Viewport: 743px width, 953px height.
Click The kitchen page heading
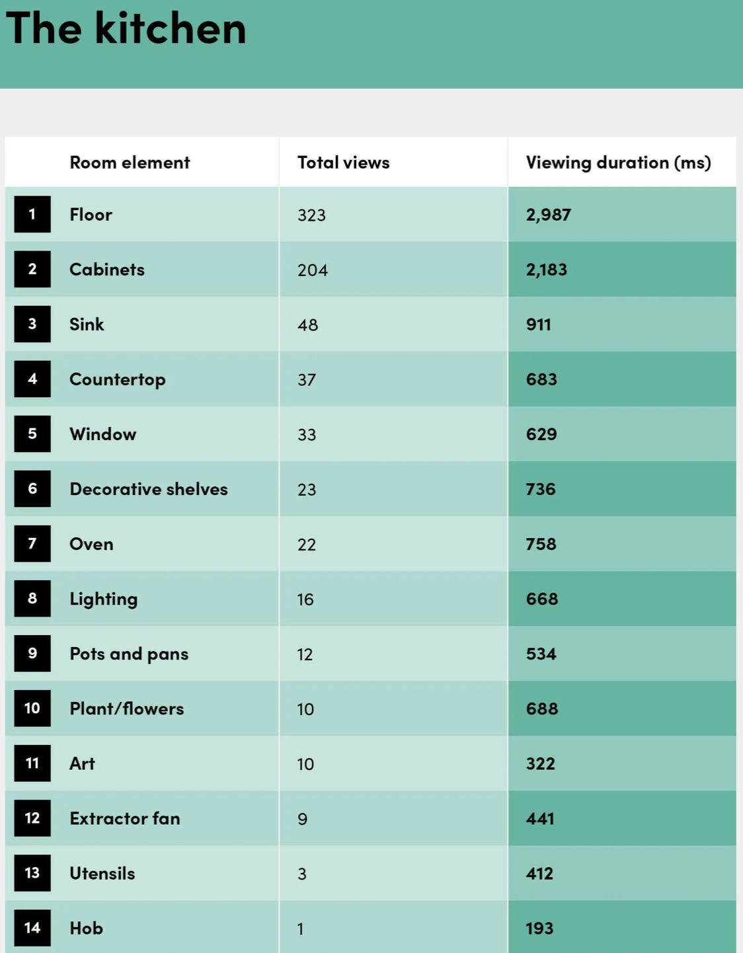(126, 28)
